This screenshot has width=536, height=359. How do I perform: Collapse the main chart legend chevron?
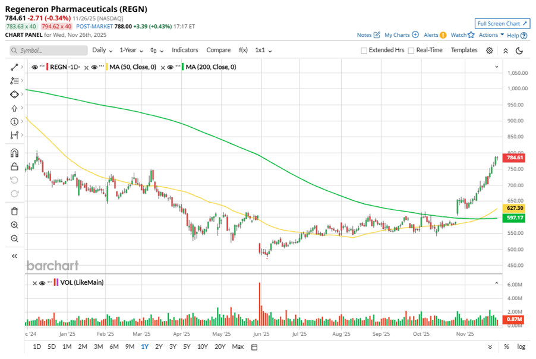click(x=497, y=67)
